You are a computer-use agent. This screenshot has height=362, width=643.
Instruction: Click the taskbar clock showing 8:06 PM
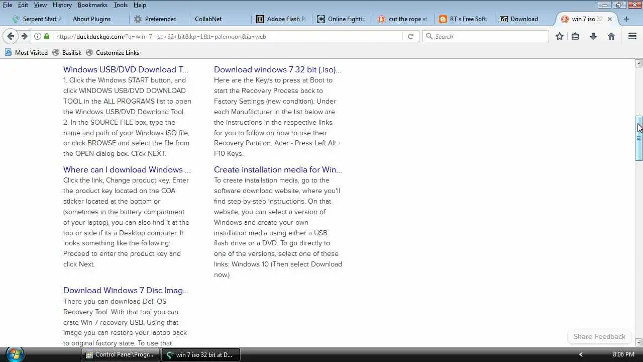623,354
